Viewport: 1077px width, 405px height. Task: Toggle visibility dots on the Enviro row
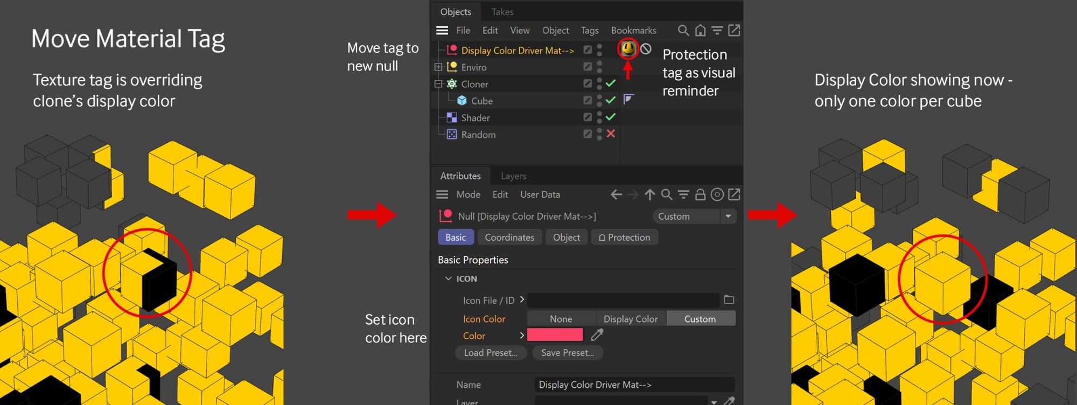tap(599, 67)
